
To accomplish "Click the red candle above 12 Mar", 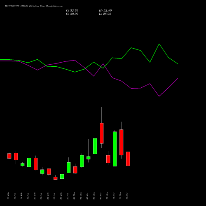I will [x=122, y=142].
